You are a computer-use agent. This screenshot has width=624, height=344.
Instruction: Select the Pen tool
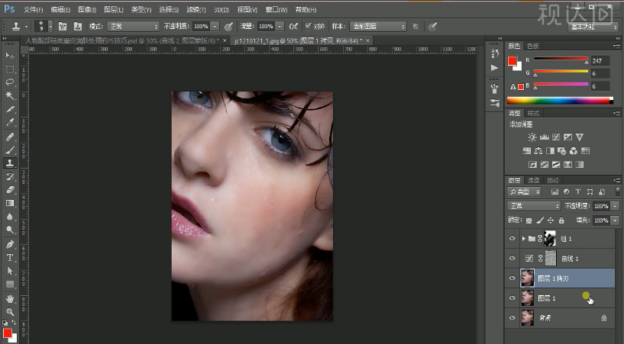[10, 244]
